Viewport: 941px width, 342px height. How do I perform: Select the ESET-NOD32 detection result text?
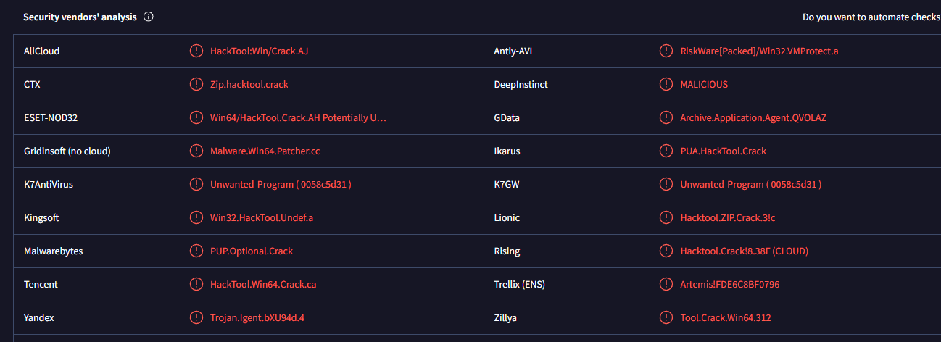[298, 117]
